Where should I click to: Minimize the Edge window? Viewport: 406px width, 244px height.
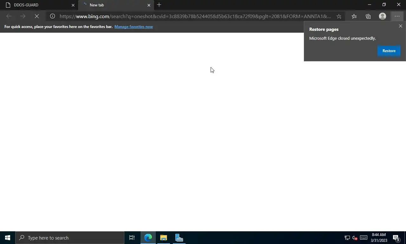click(369, 5)
